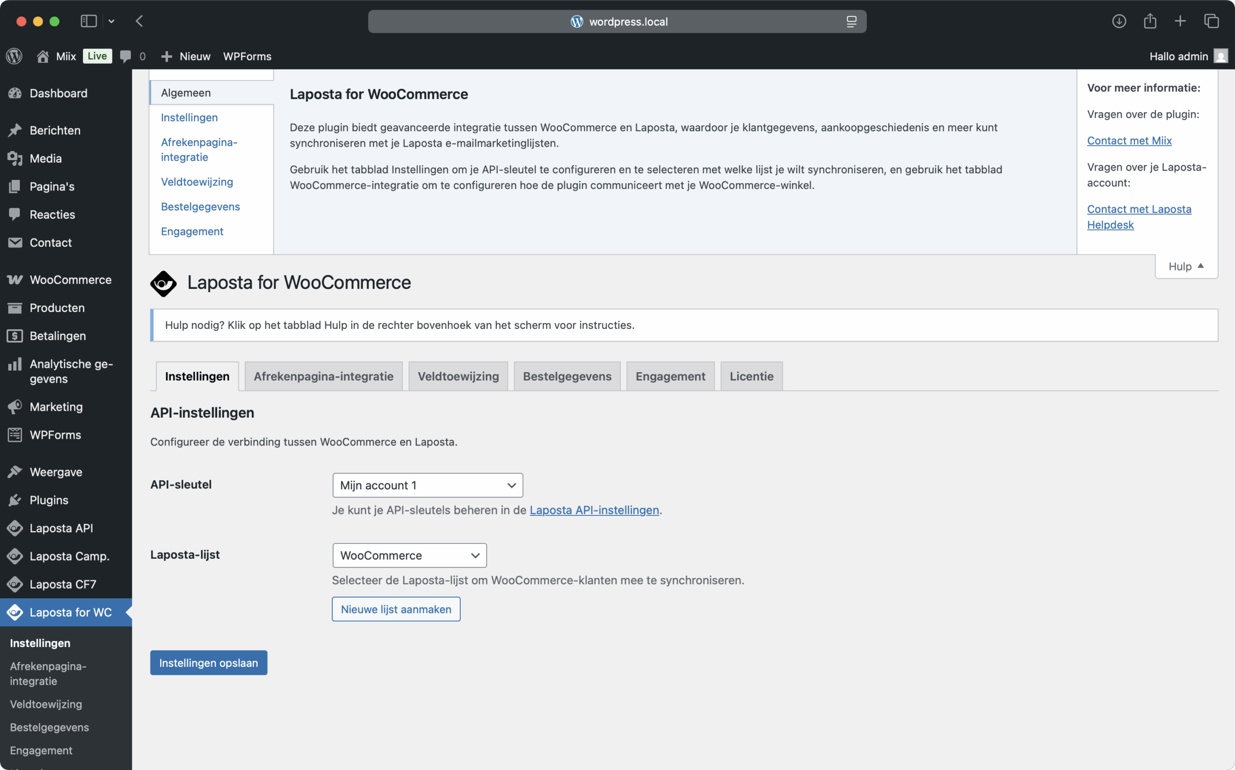This screenshot has width=1235, height=770.
Task: Open the API-sleutel dropdown Mijn account 1
Action: tap(427, 486)
